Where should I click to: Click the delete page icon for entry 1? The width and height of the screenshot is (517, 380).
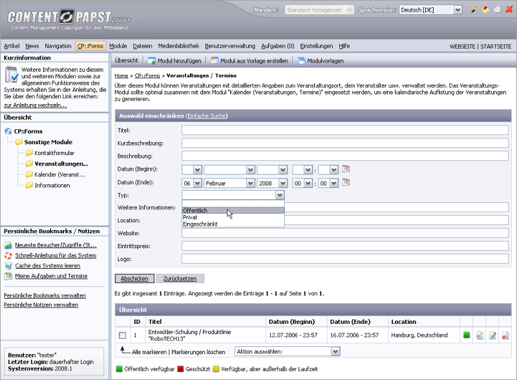pos(505,335)
